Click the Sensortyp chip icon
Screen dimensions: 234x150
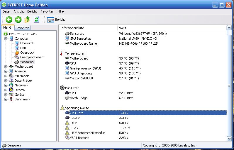click(67, 34)
